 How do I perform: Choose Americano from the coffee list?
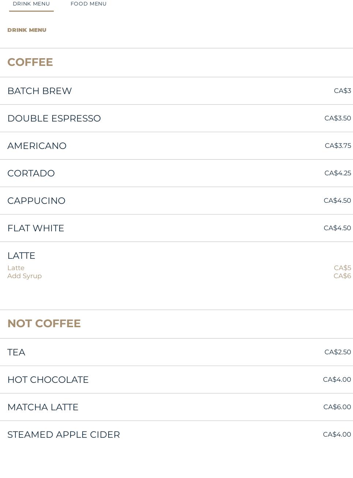click(37, 146)
